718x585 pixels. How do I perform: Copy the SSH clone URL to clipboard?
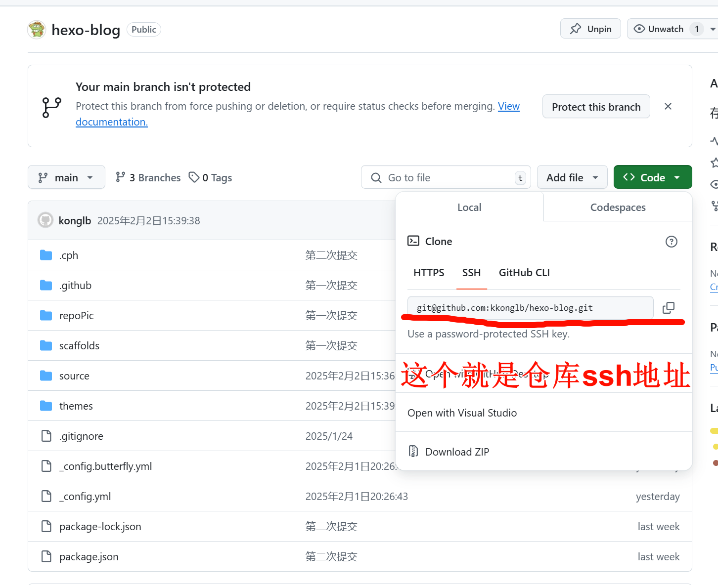tap(668, 308)
